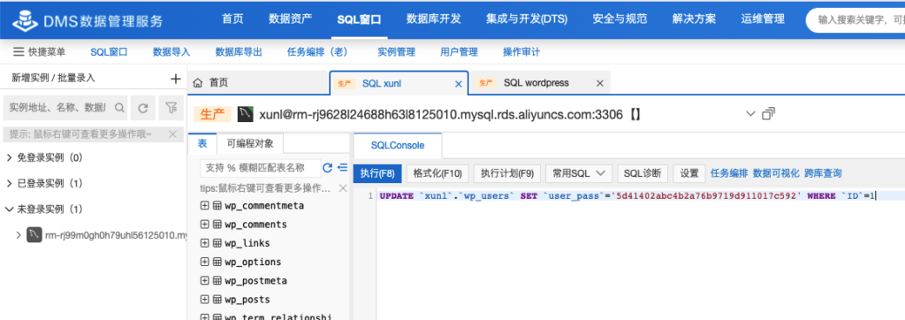Click table grid icon of wp_options

coord(217,262)
